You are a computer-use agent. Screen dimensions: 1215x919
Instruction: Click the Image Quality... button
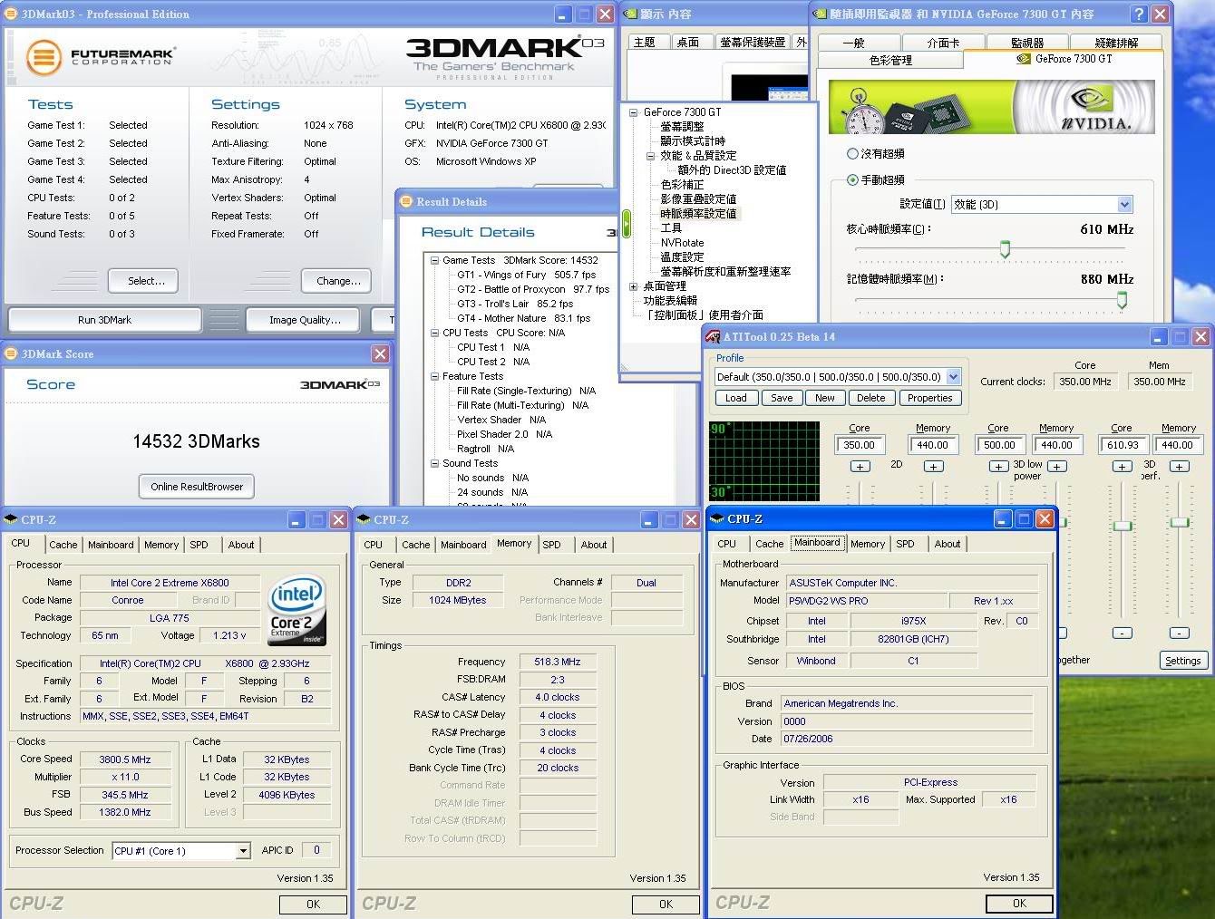coord(305,320)
